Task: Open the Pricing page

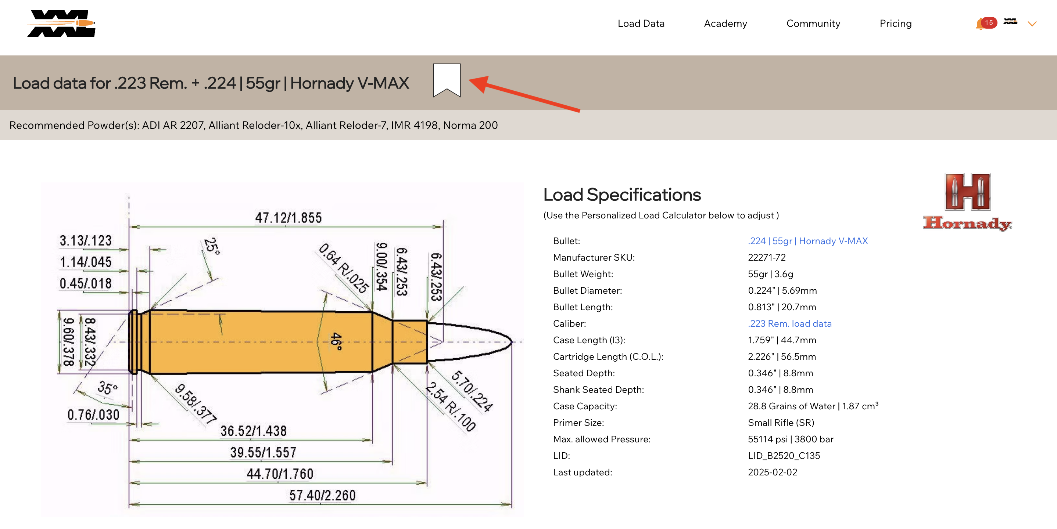Action: pos(895,23)
